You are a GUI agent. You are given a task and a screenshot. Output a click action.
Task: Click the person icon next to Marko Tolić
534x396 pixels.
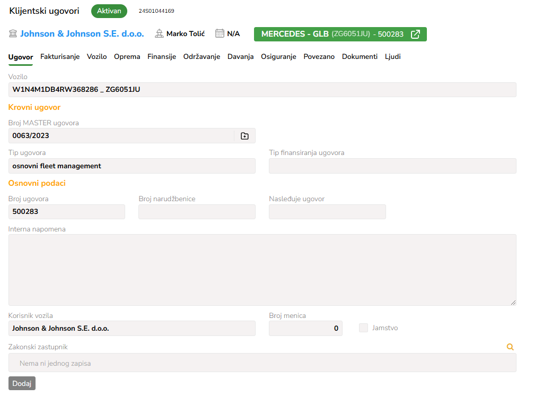coord(159,33)
